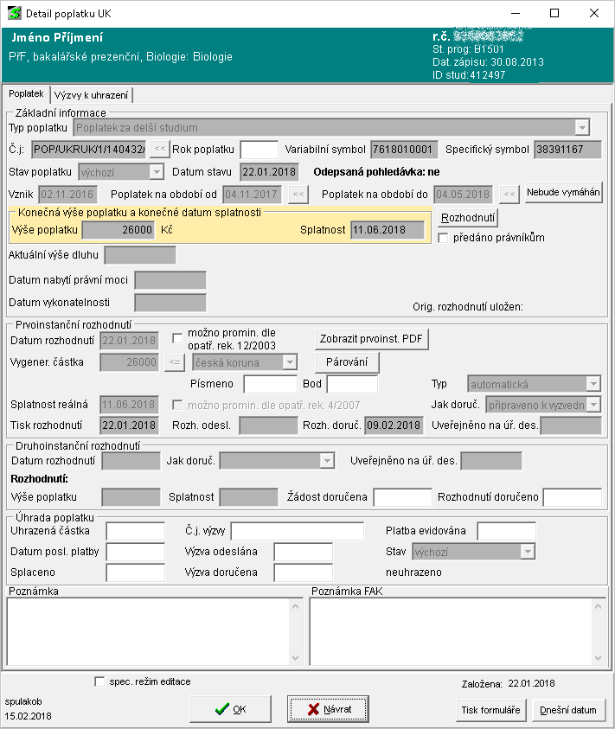Confirm with the green checkmark OK button
Image resolution: width=615 pixels, height=729 pixels.
[231, 709]
